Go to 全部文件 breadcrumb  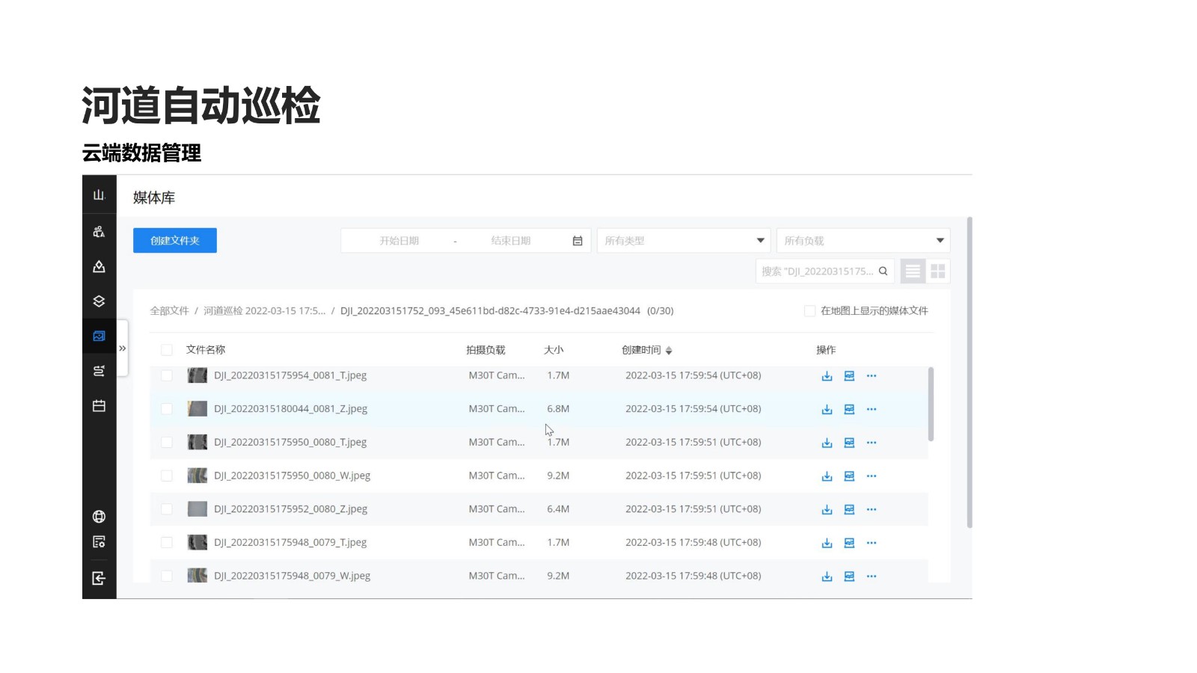point(169,311)
